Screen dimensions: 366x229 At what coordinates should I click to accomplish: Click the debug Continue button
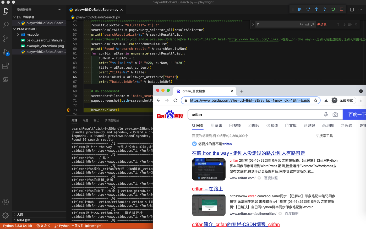pos(300,9)
